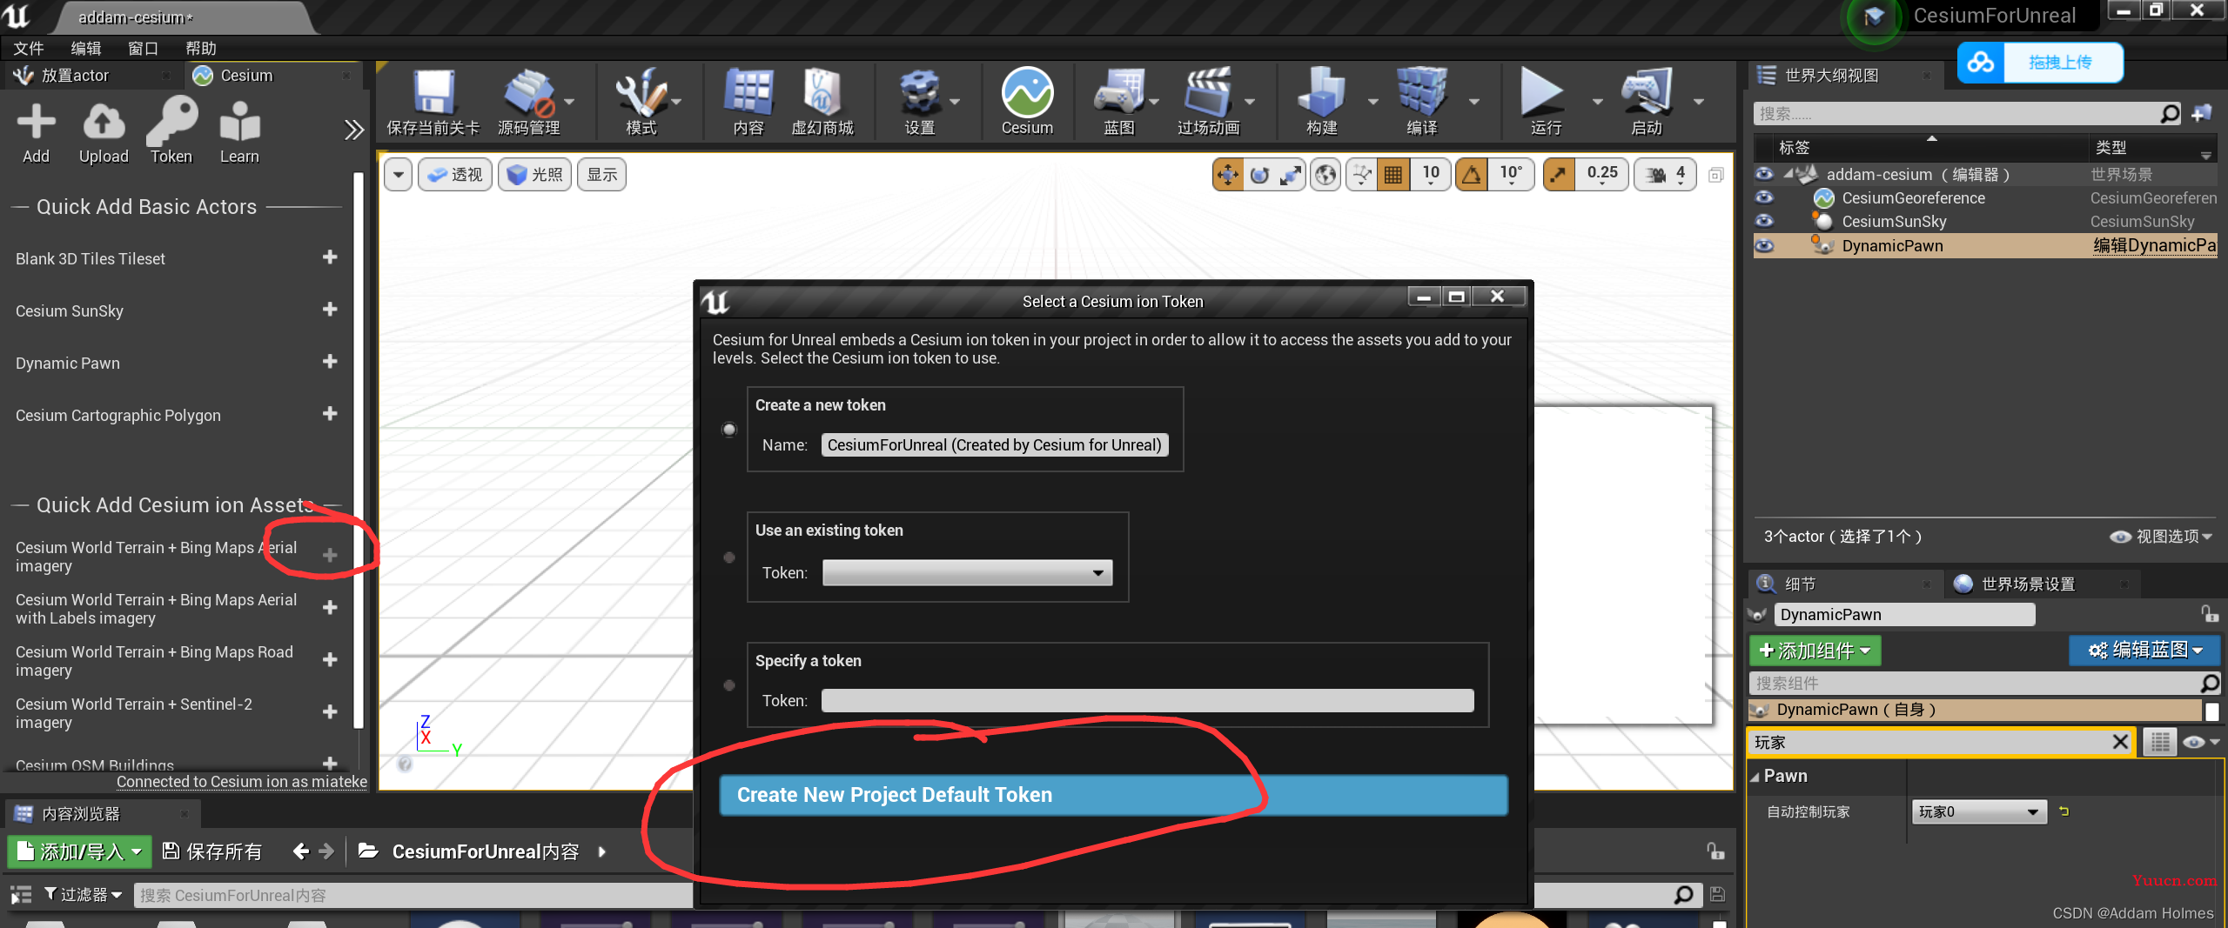Image resolution: width=2228 pixels, height=928 pixels.
Task: Open the existing Token dropdown
Action: (967, 572)
